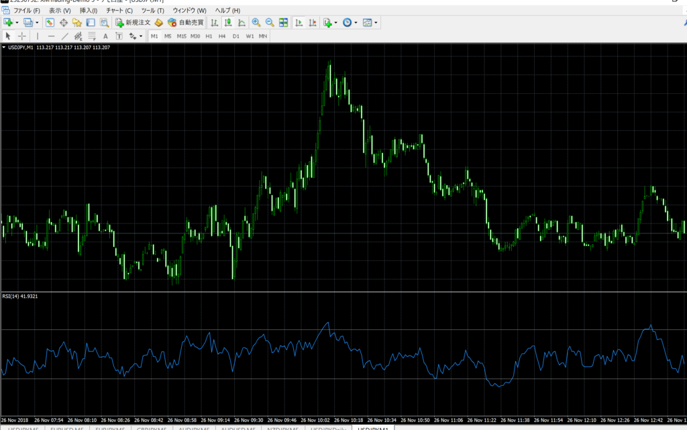Select the horizontal line drawing tool
Screen dimensions: 687x430
[51, 36]
